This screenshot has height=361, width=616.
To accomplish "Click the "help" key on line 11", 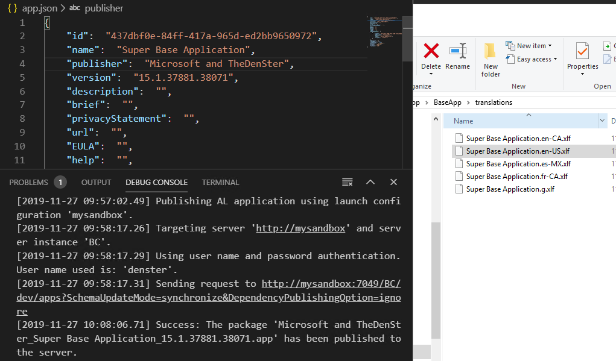I will coord(83,160).
